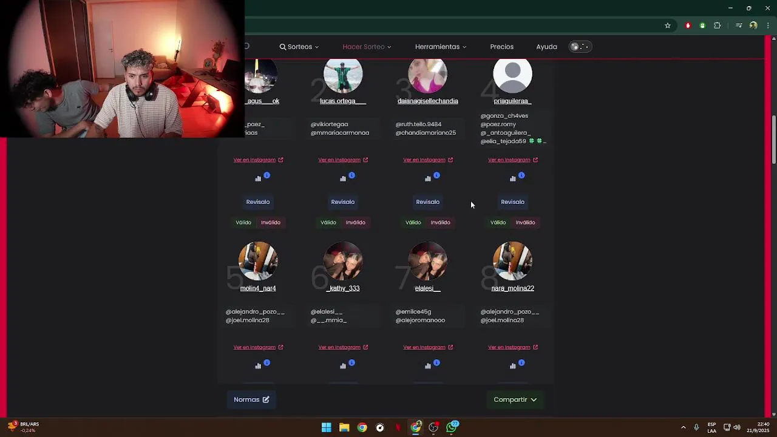View stats chart icon for lucas.ortega___
Viewport: 777px width, 437px height.
[343, 178]
